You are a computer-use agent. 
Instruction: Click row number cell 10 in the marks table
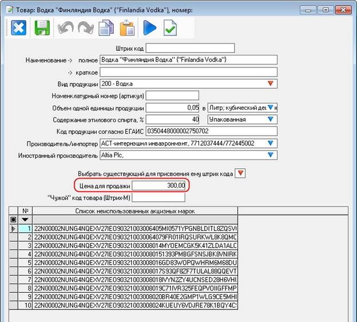(x=25, y=305)
